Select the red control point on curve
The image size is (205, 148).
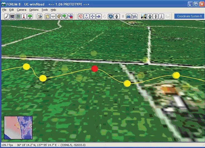95,69
